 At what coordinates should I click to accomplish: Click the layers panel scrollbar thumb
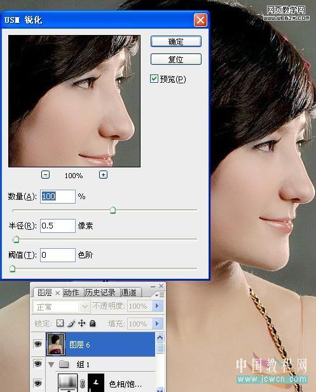coord(160,348)
